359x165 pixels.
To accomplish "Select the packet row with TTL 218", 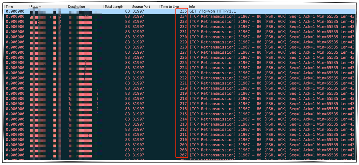I will point(266,98).
